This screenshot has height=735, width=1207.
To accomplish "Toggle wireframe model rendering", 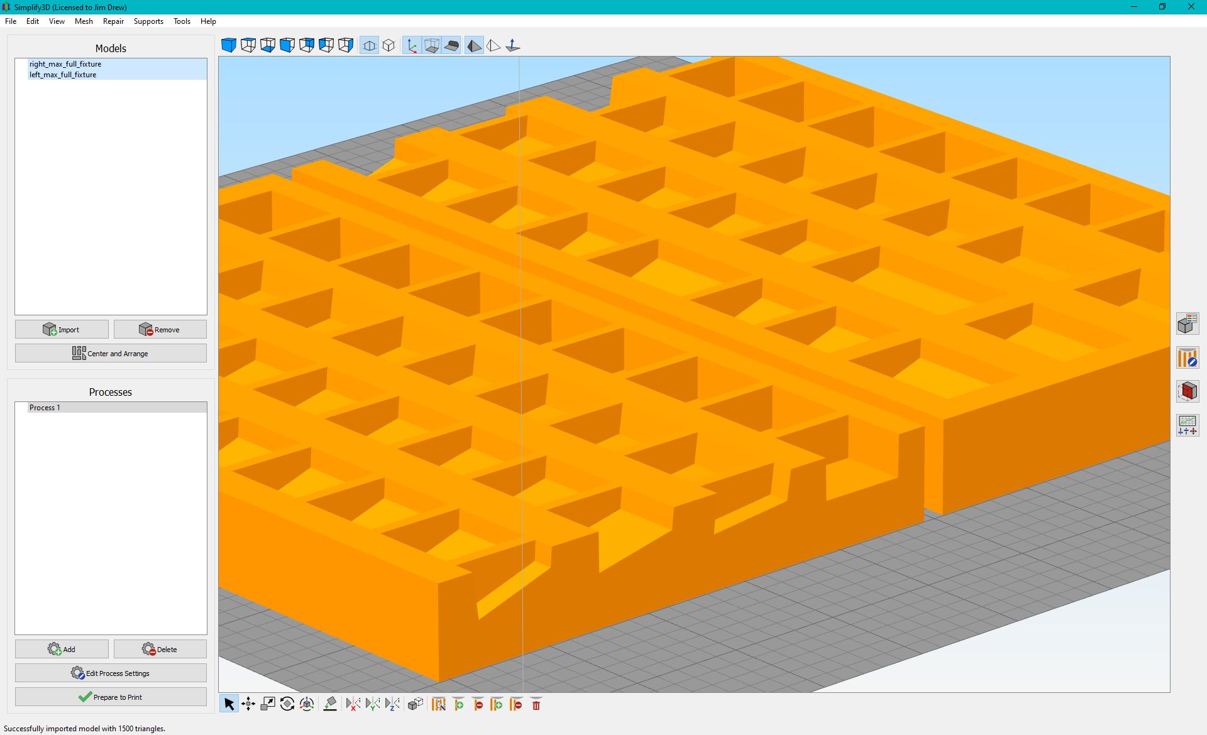I will coord(493,45).
